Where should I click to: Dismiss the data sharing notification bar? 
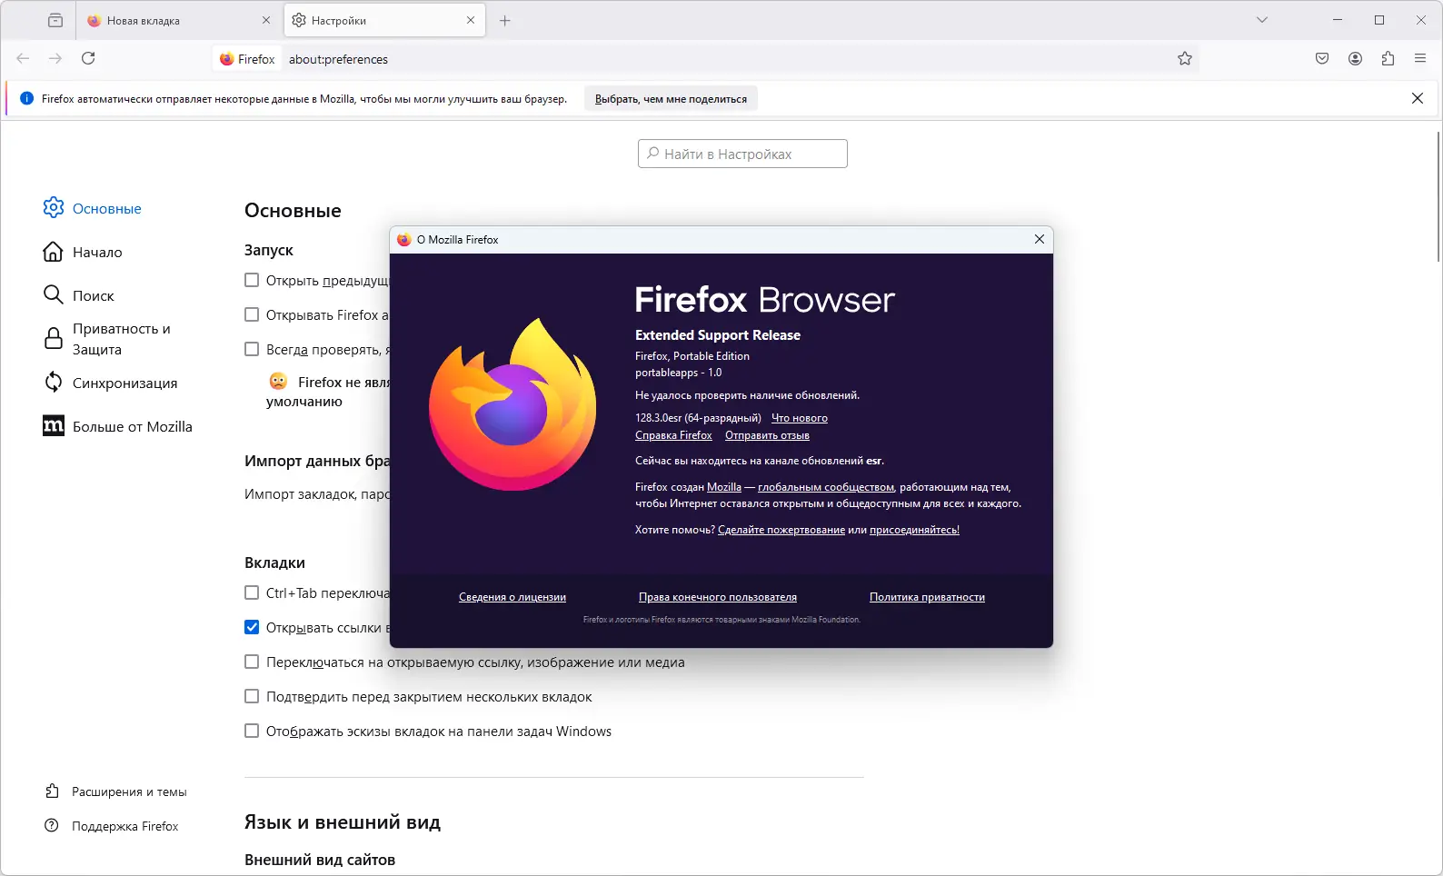click(x=1418, y=98)
